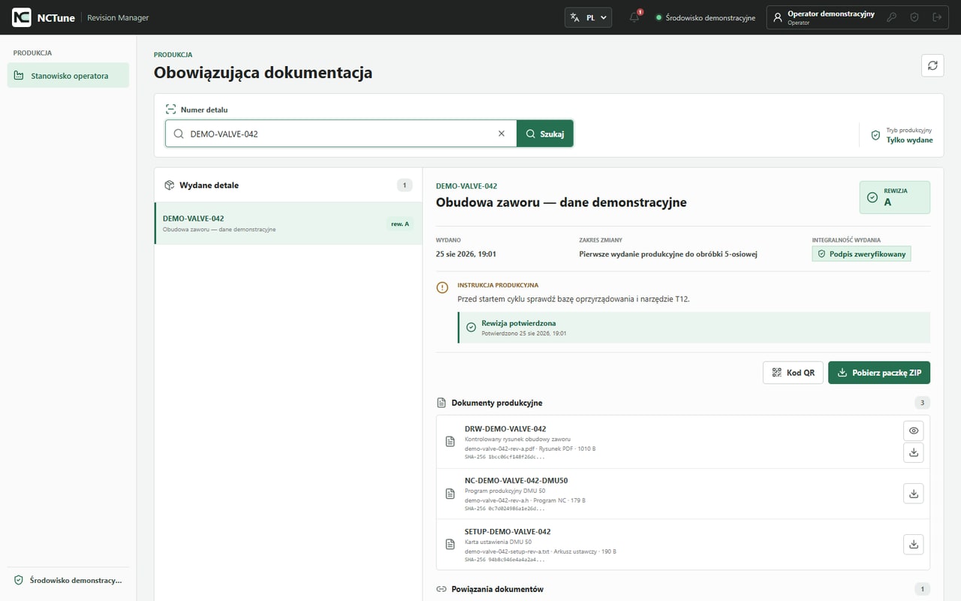Click the package icon by Wydane detale

click(170, 185)
